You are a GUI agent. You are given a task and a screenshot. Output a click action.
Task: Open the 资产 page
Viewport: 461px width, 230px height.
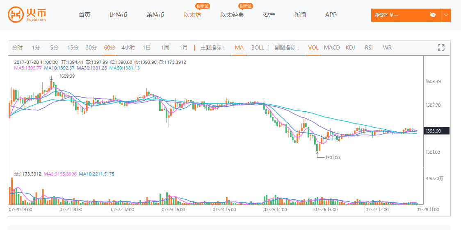point(269,15)
